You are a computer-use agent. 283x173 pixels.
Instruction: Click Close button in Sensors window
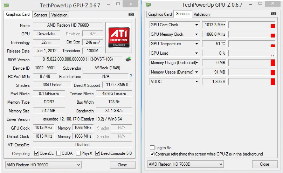(264, 164)
